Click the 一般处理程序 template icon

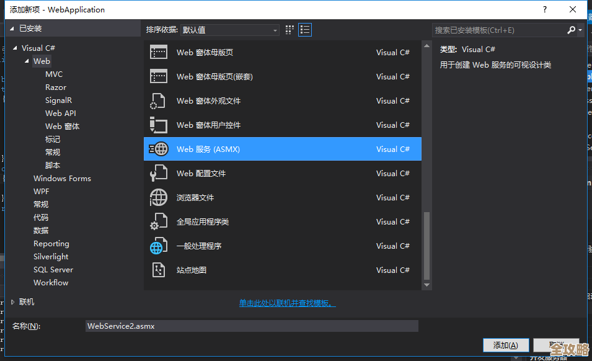[159, 246]
